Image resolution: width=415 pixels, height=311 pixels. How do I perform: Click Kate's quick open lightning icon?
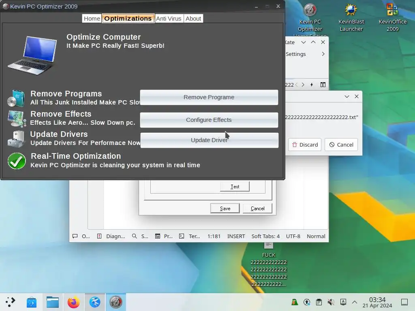pyautogui.click(x=312, y=85)
